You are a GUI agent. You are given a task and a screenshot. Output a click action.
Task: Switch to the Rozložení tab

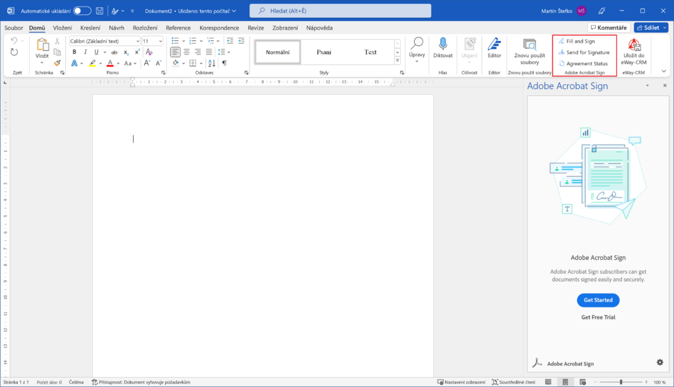(145, 28)
